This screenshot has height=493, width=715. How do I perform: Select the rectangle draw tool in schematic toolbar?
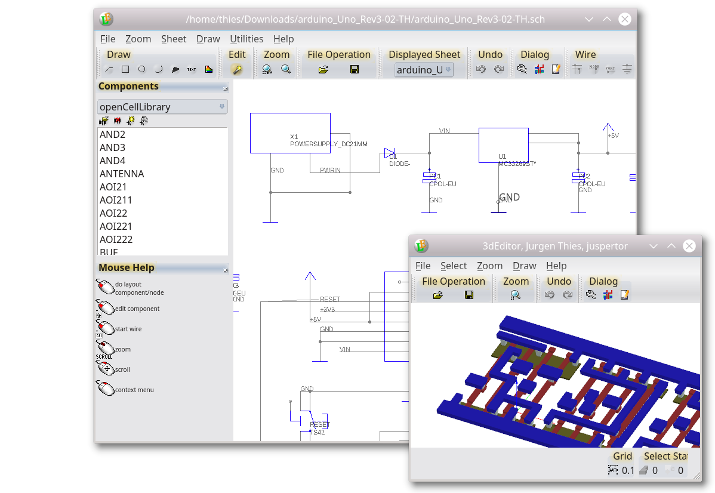click(125, 69)
